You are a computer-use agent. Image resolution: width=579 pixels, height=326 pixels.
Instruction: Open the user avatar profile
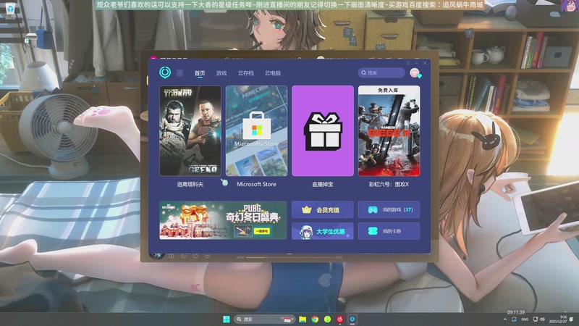[415, 73]
